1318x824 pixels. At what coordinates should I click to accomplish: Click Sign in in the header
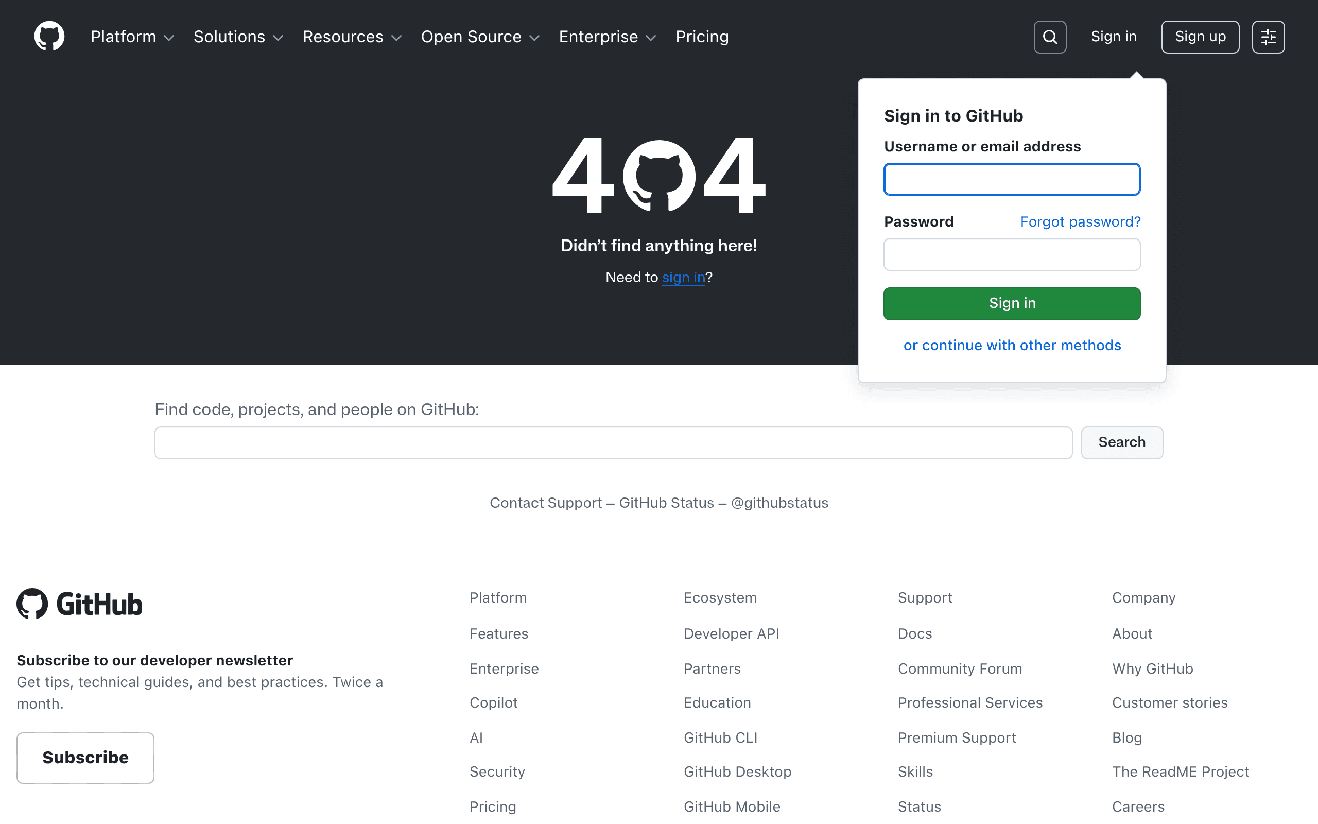[1114, 37]
